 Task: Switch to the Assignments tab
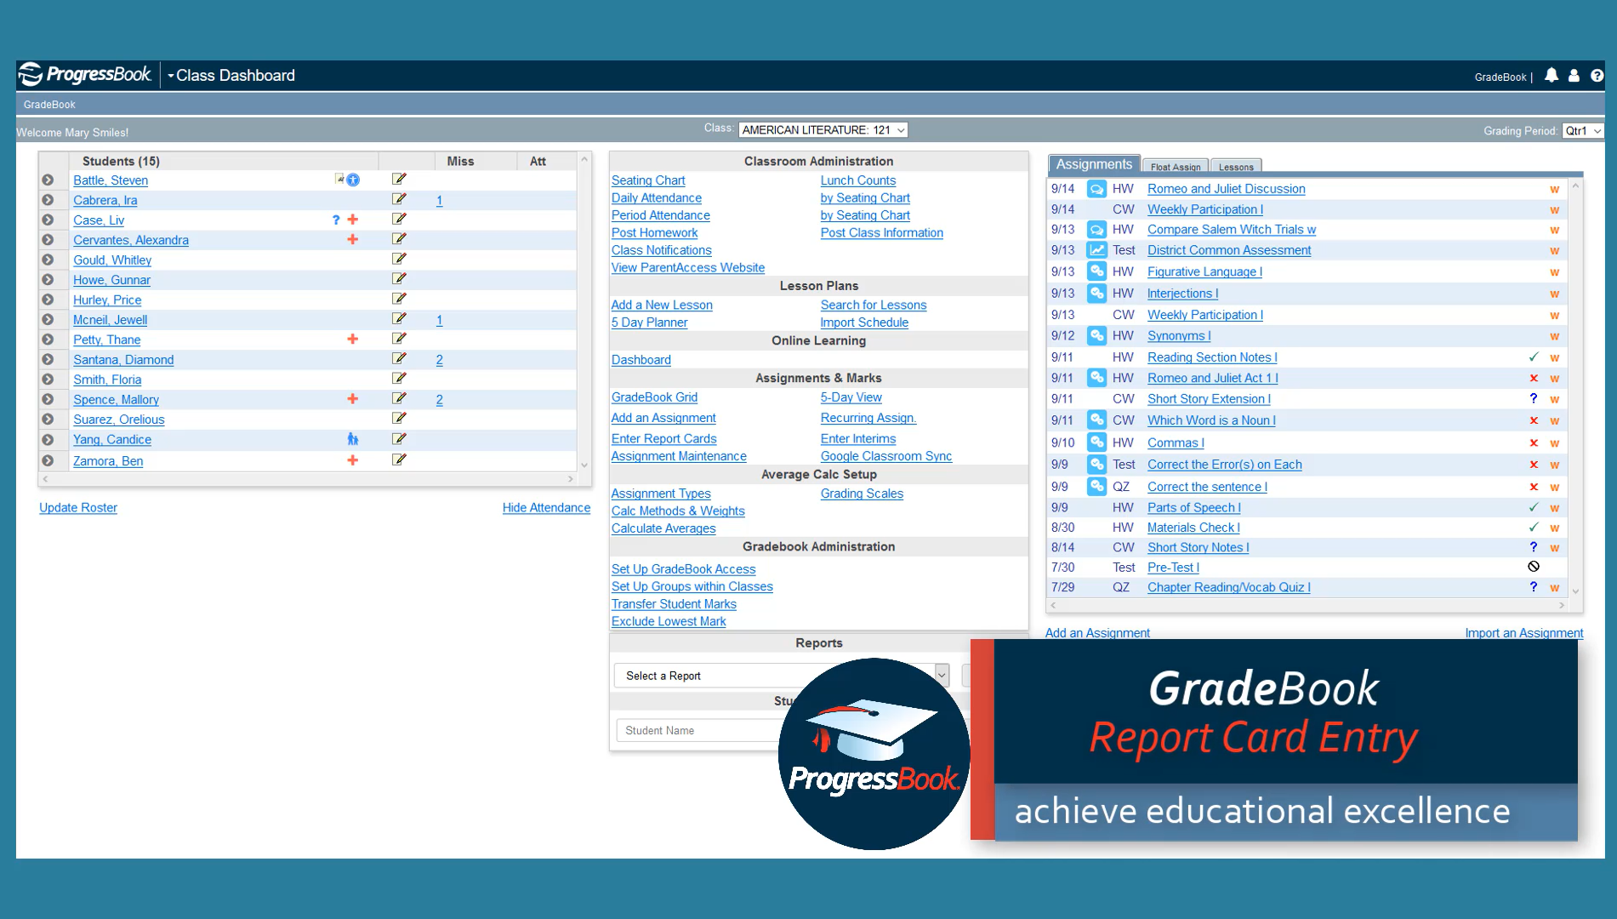(1094, 164)
